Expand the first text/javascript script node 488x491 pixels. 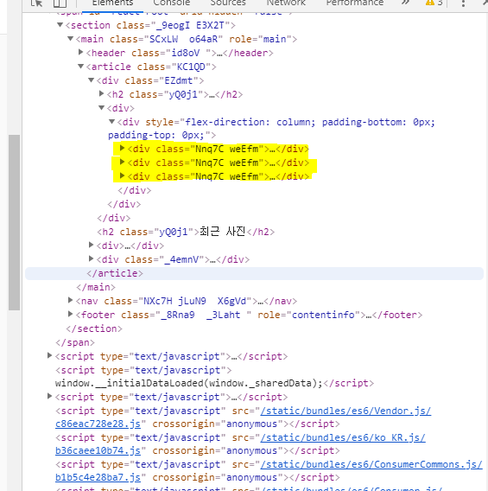pyautogui.click(x=49, y=355)
